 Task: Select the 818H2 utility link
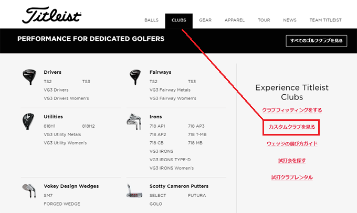tap(88, 126)
